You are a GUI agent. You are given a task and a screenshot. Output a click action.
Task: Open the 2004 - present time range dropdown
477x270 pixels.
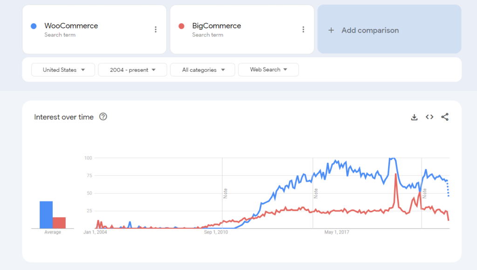pos(132,69)
